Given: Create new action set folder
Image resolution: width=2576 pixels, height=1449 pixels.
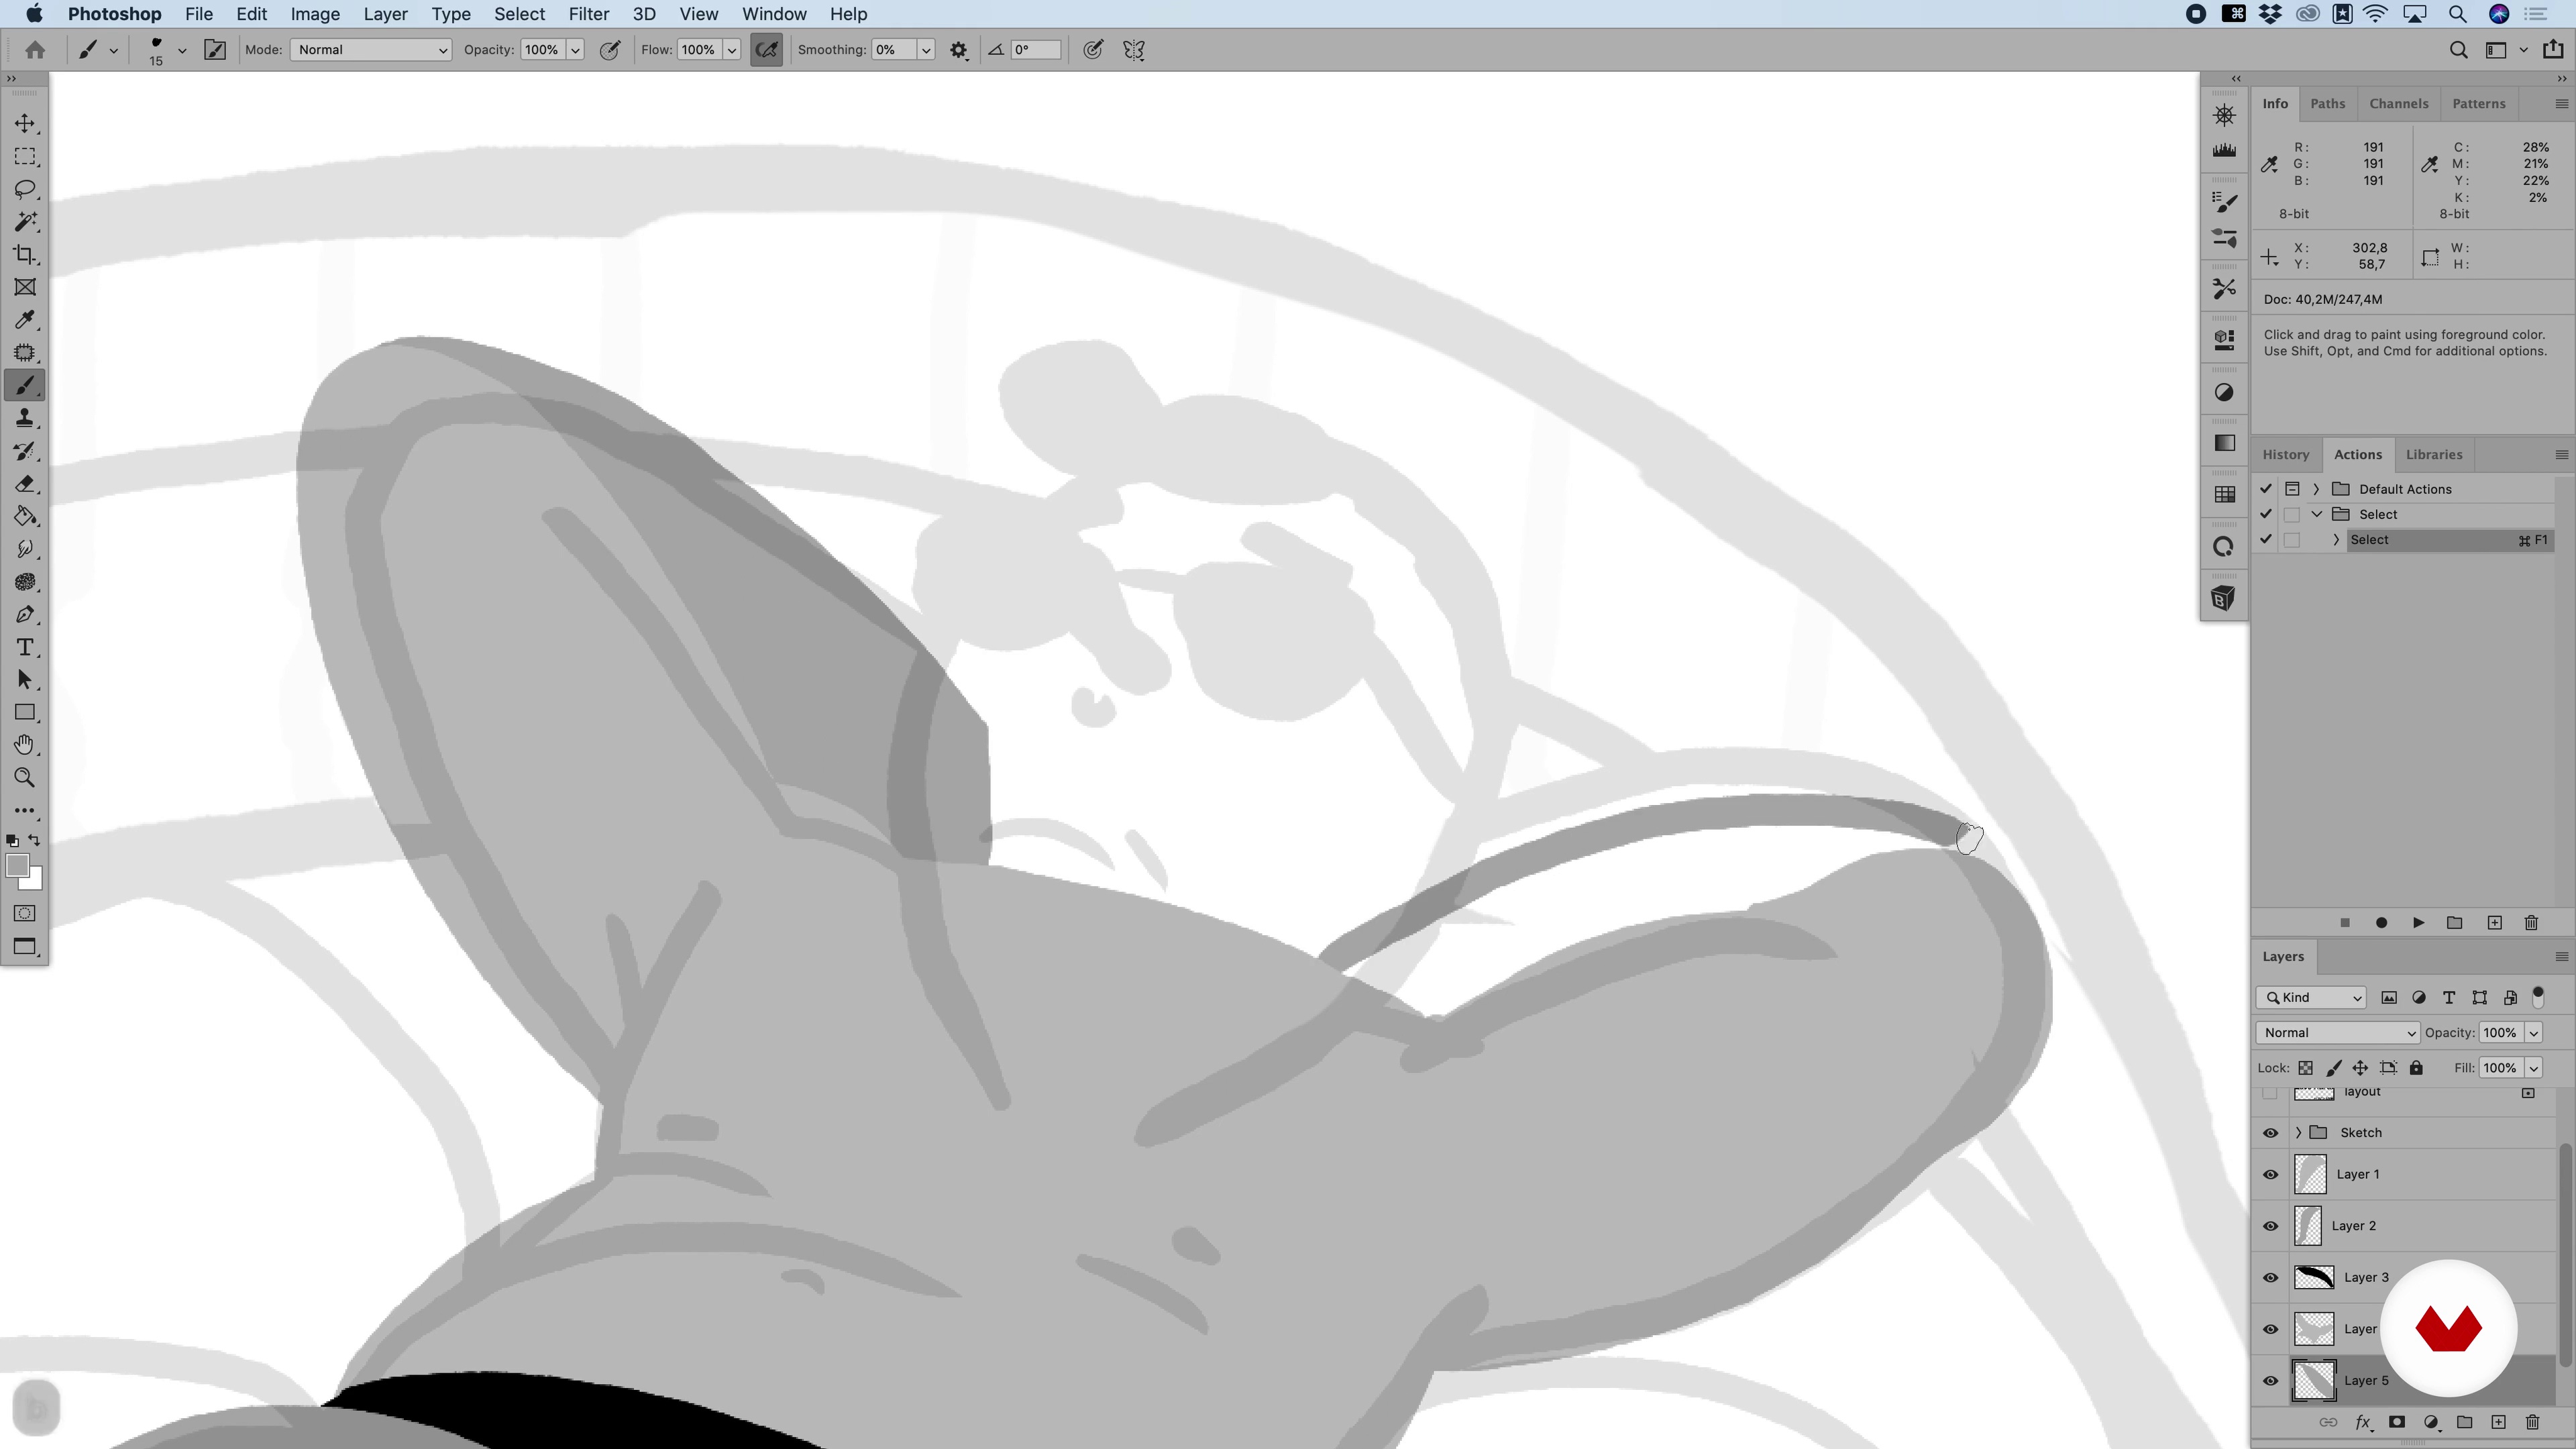Looking at the screenshot, I should 2454,923.
